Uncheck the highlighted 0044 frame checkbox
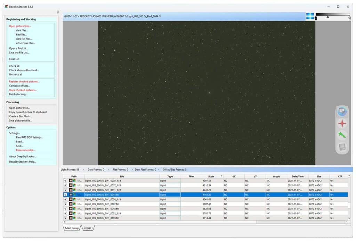Screen dimensions: 356x241 66,194
